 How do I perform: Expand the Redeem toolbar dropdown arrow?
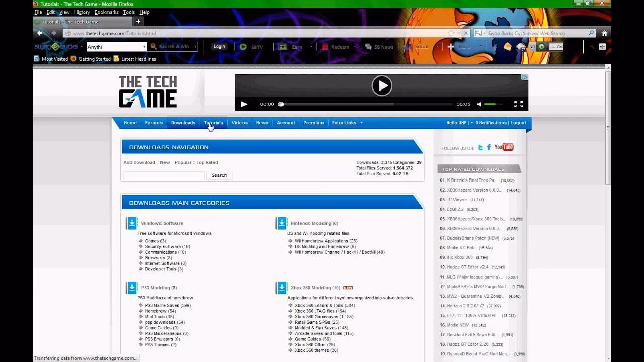pos(355,47)
